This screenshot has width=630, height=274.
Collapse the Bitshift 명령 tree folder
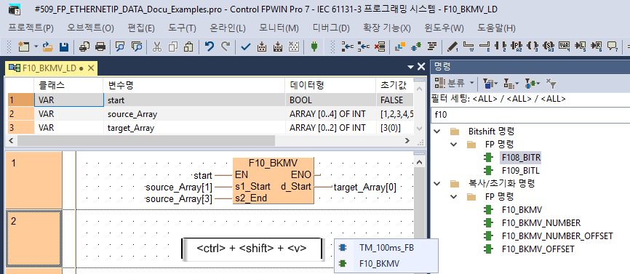pos(437,131)
